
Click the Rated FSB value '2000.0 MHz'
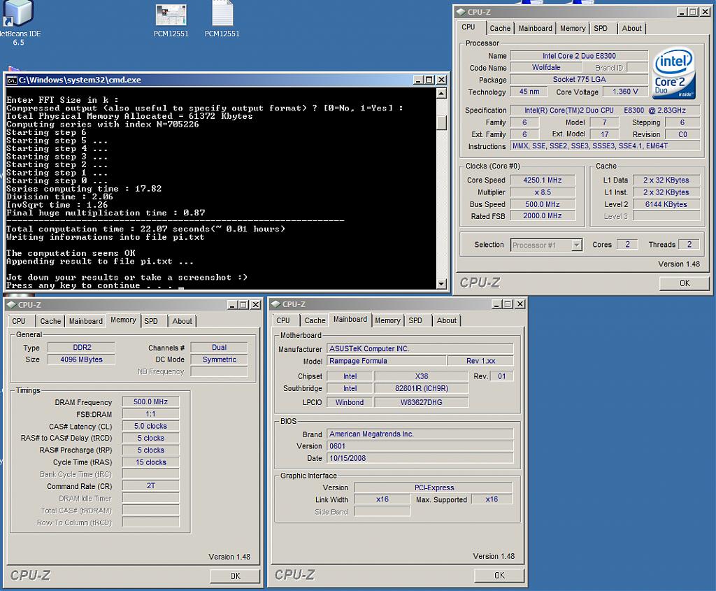click(x=543, y=216)
